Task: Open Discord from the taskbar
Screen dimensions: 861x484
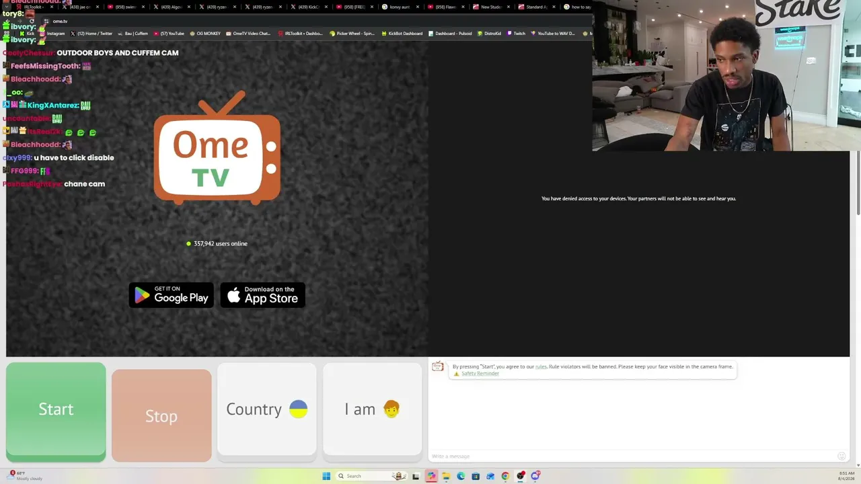Action: [x=535, y=476]
